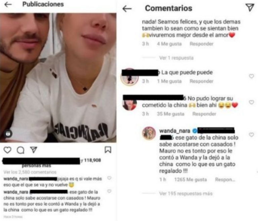The width and height of the screenshot is (258, 221).
Task: Open wanda_nara's profile picture in the comments
Action: 149,133
